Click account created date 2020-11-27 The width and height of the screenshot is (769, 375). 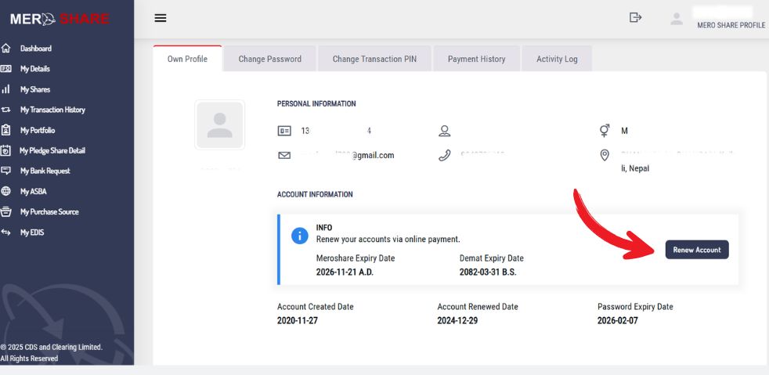point(298,320)
